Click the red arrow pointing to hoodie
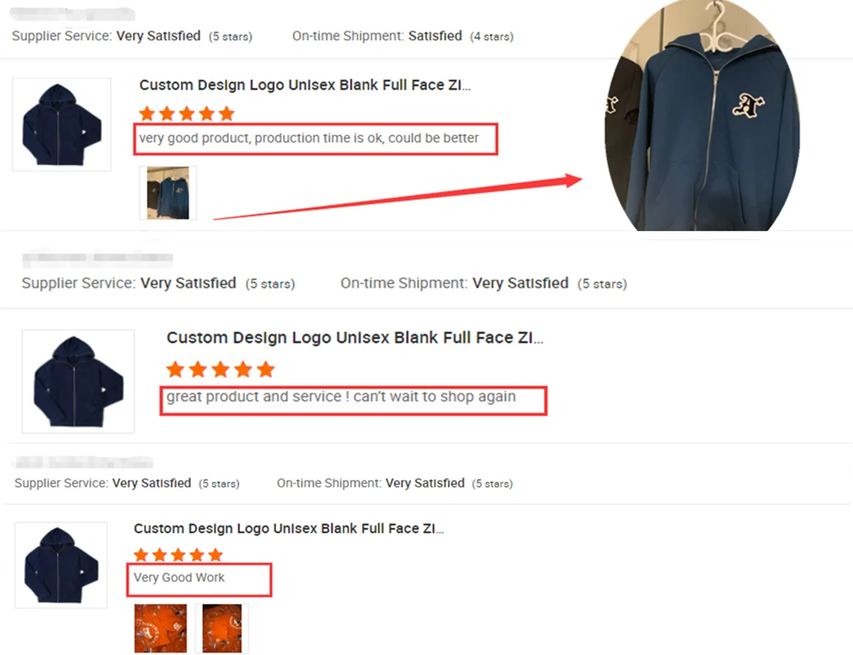The height and width of the screenshot is (655, 853). coord(397,197)
